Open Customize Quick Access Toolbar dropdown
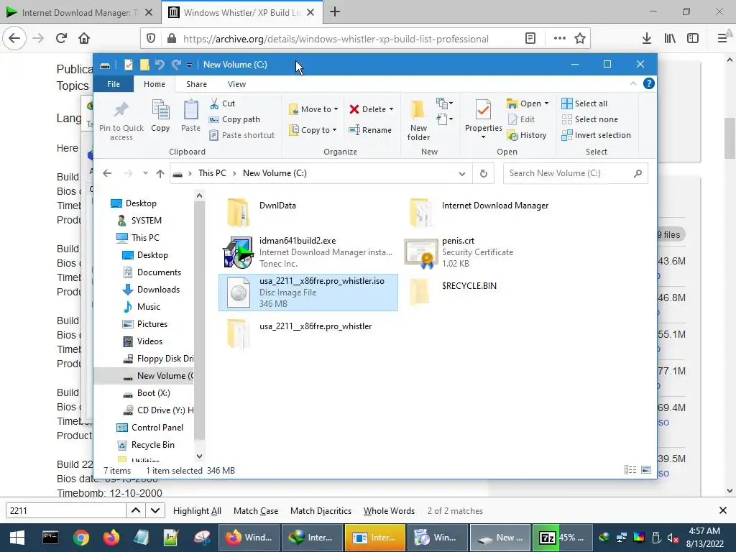The height and width of the screenshot is (552, 736). (x=189, y=65)
